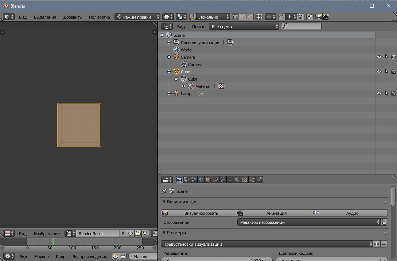Open the World properties tab

point(201,180)
